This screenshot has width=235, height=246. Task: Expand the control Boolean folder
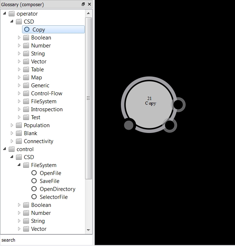coord(19,205)
